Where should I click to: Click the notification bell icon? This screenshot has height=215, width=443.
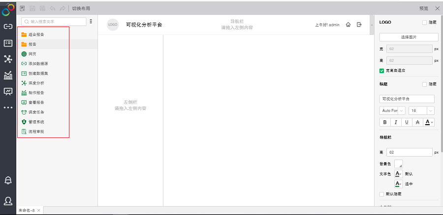click(x=8, y=180)
